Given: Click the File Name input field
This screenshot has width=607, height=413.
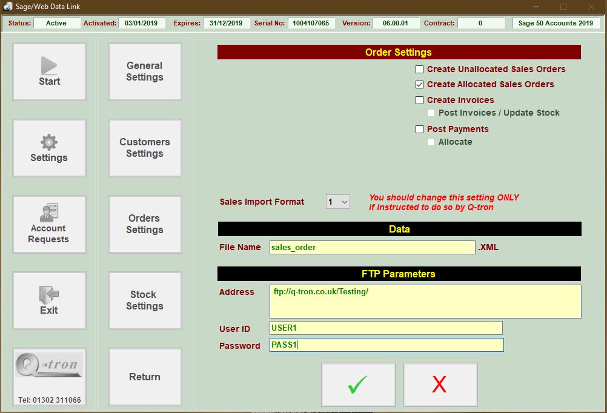Looking at the screenshot, I should pyautogui.click(x=373, y=247).
